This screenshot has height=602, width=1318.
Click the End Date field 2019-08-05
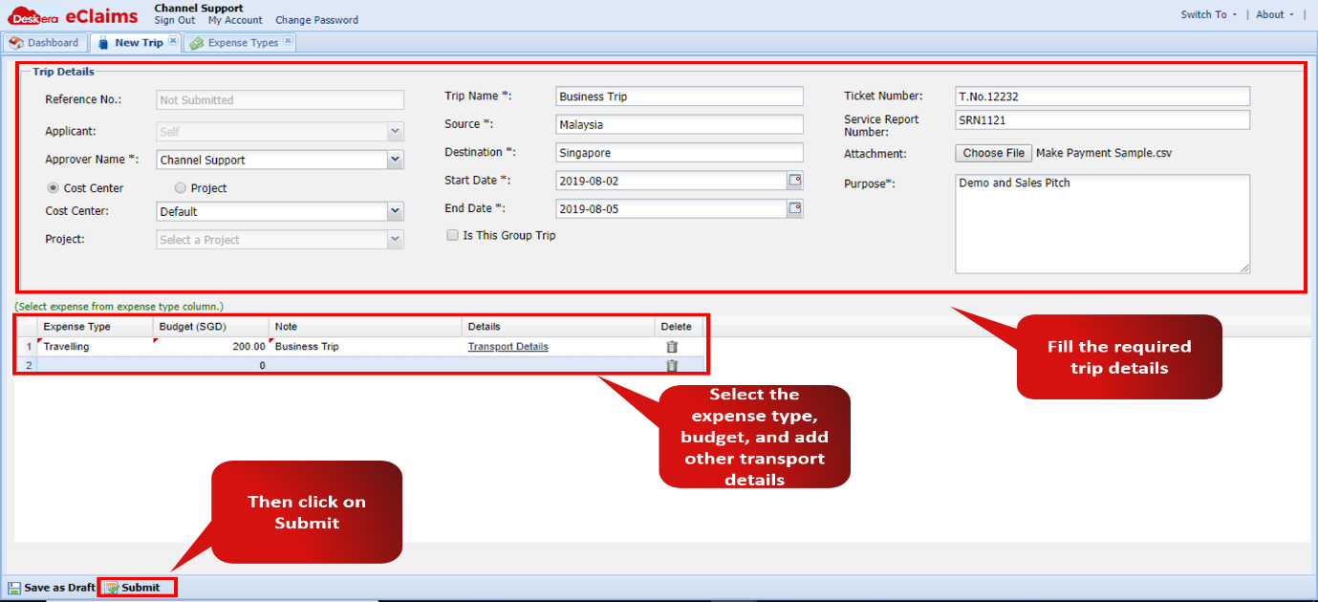pyautogui.click(x=671, y=208)
